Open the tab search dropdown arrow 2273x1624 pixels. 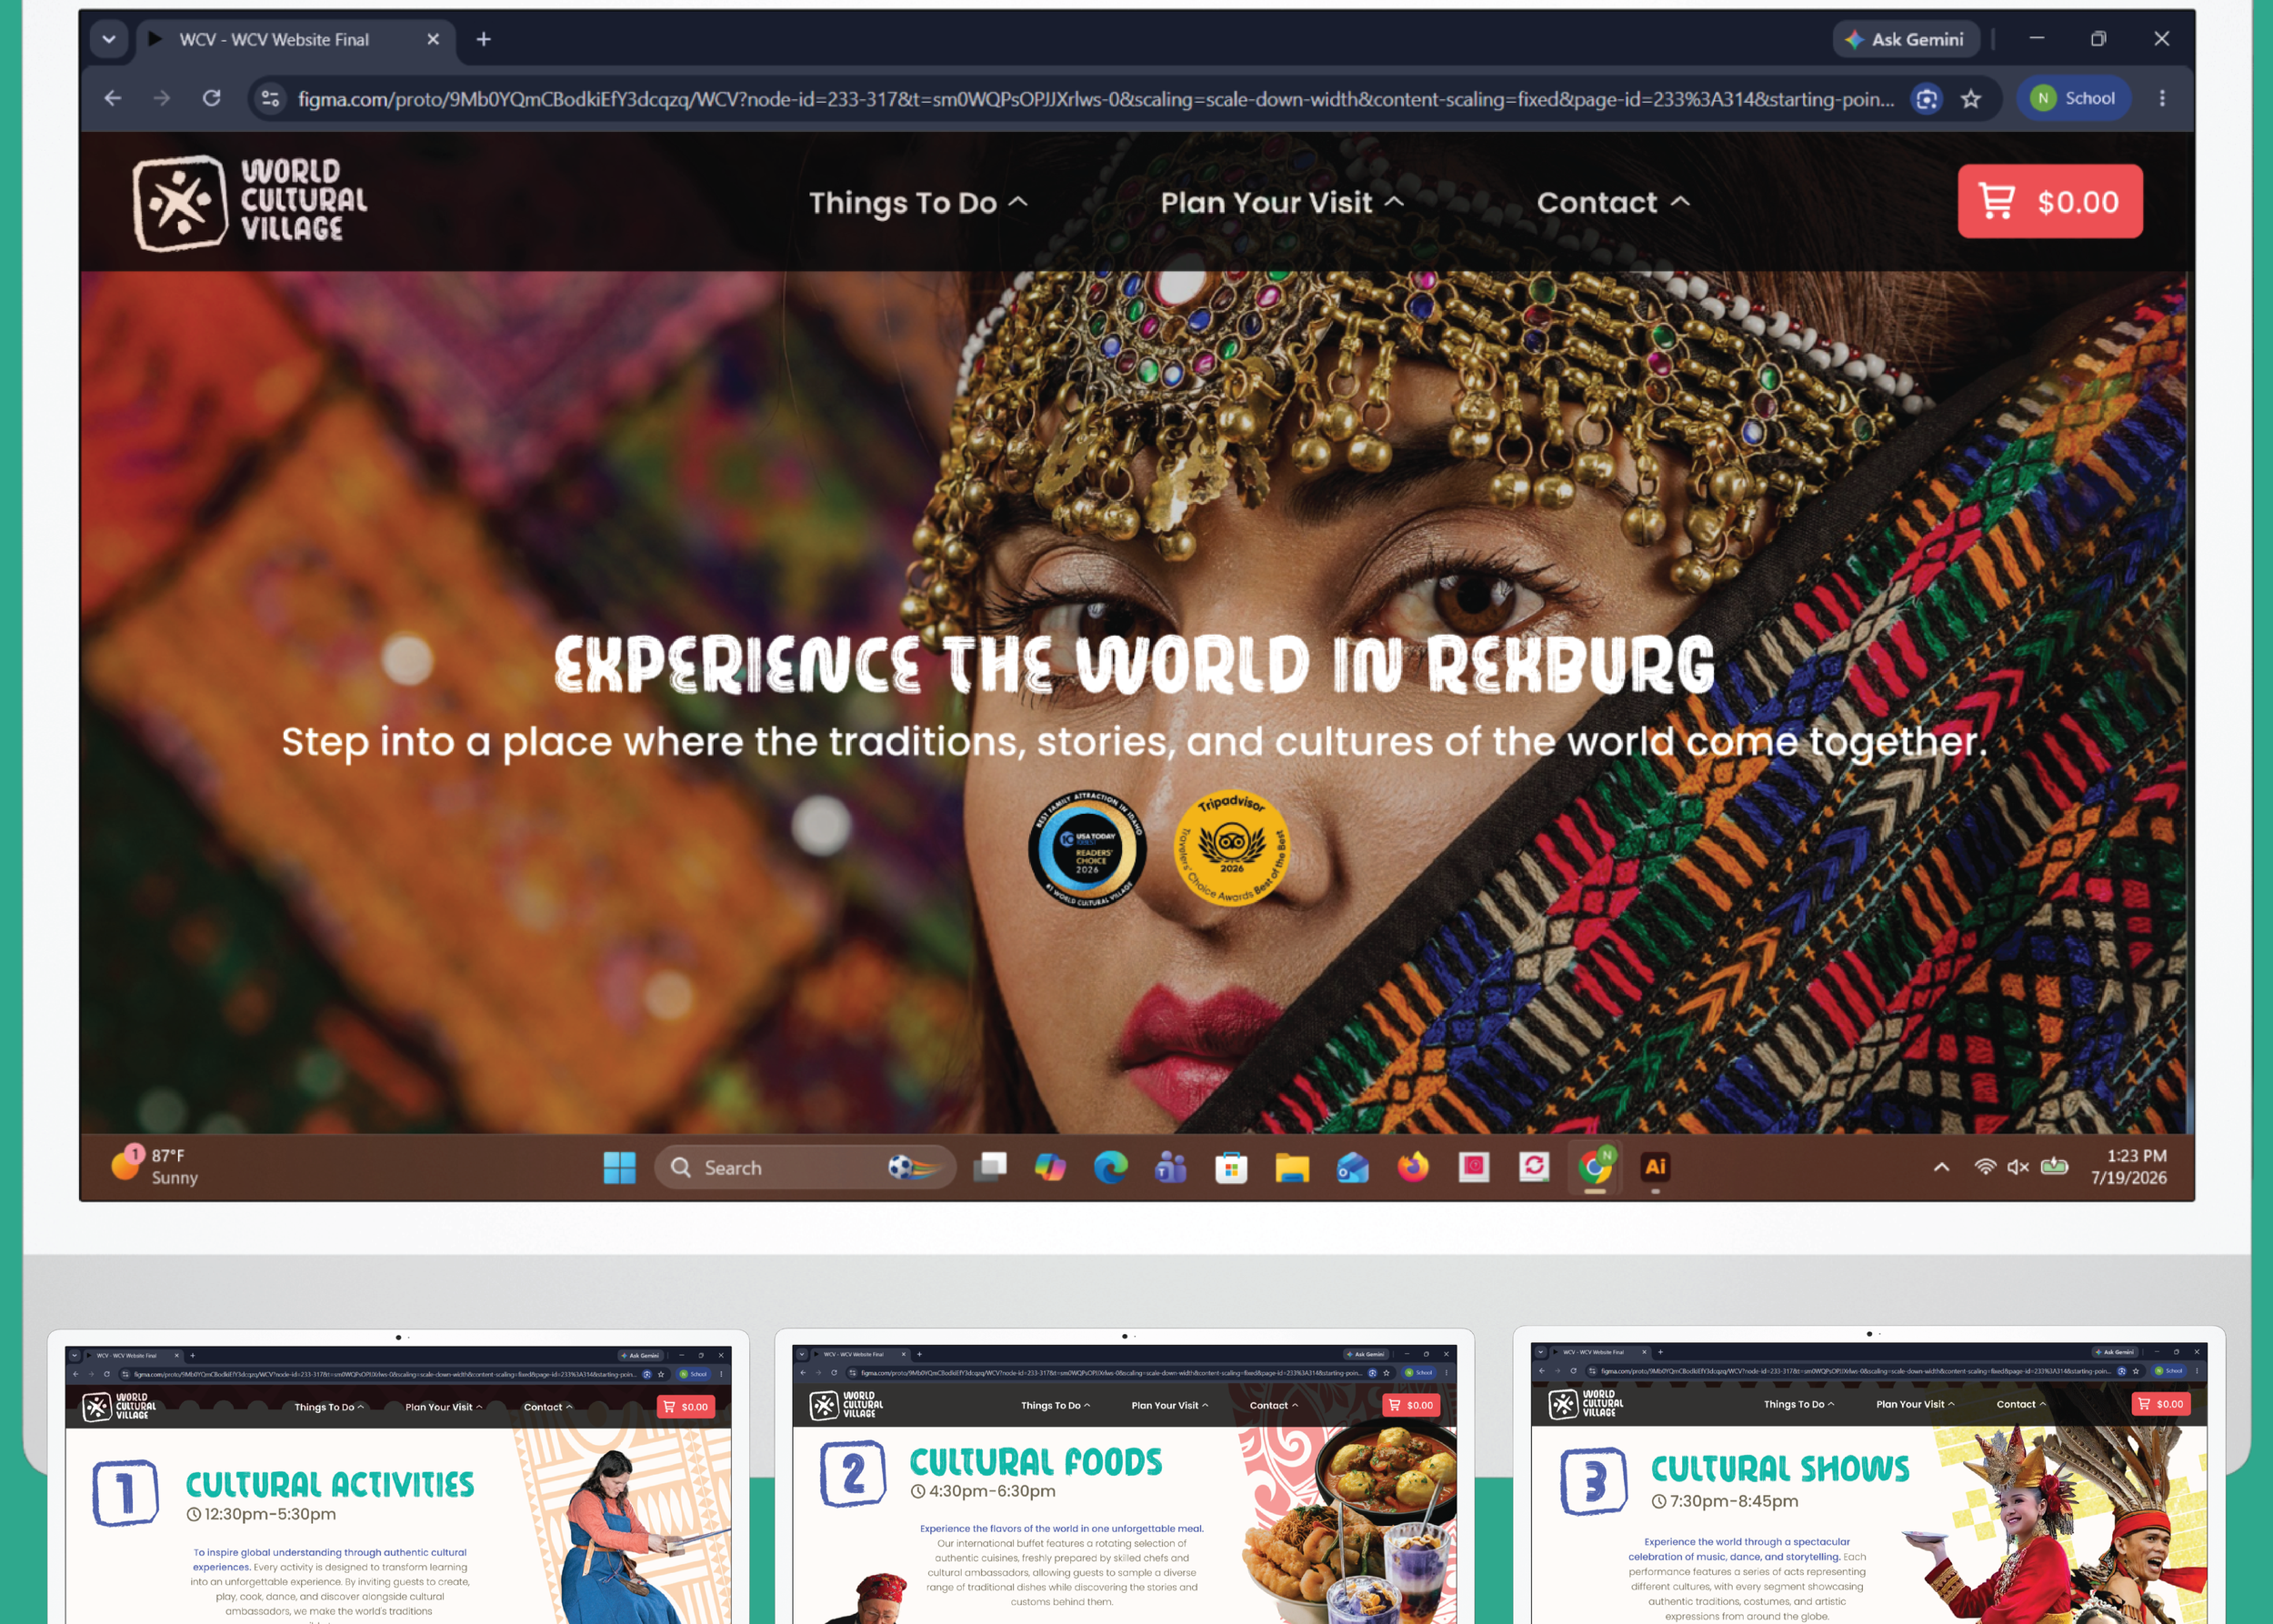coord(109,39)
